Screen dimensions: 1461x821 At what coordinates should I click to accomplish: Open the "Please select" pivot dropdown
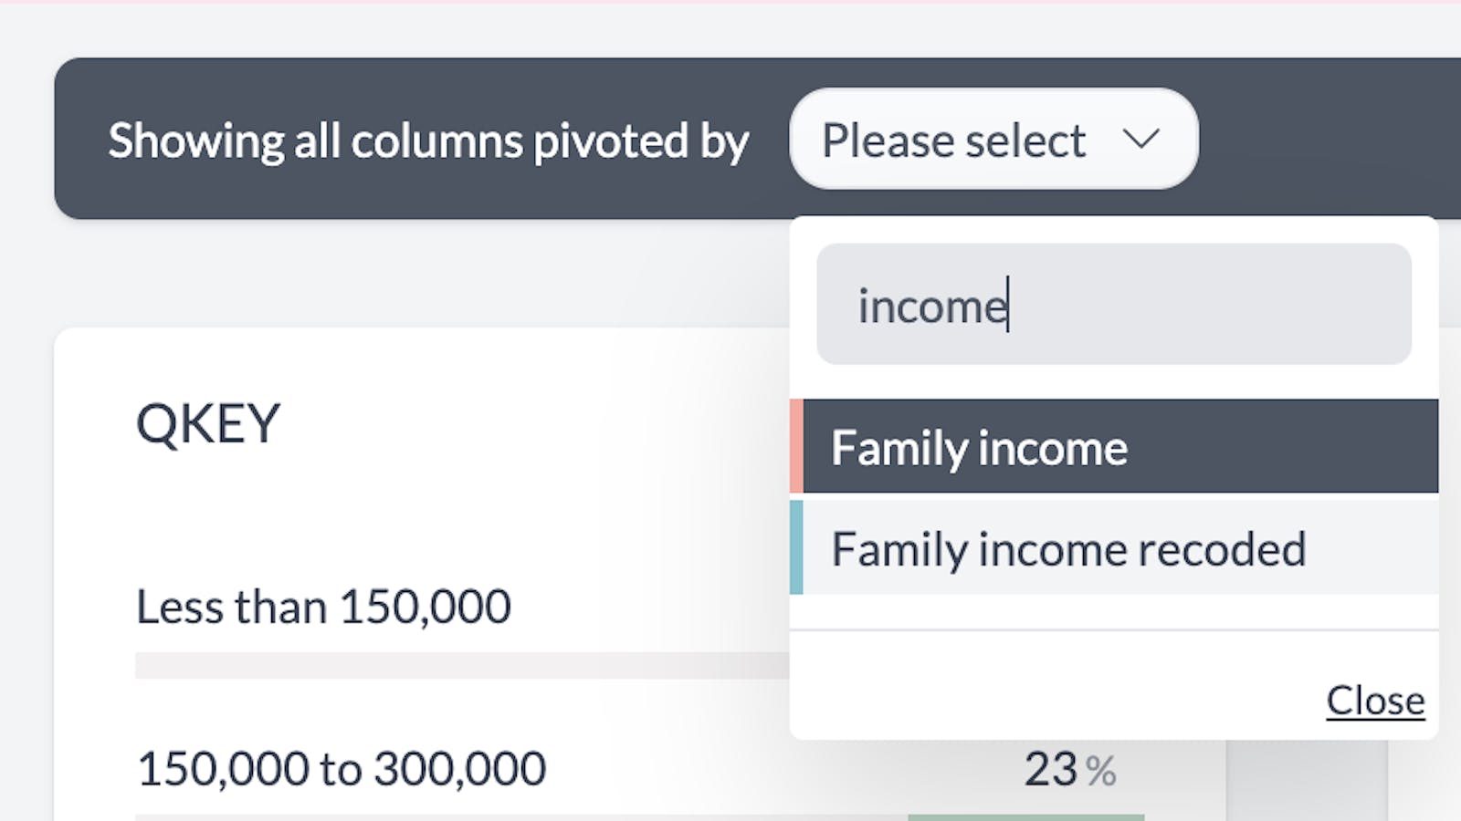pyautogui.click(x=993, y=140)
